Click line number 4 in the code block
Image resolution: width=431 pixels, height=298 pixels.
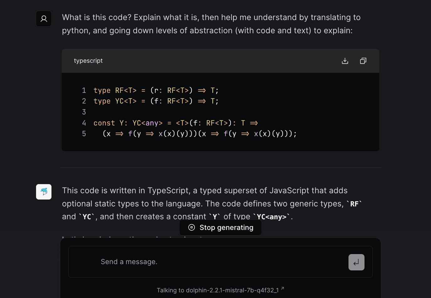[x=84, y=123]
